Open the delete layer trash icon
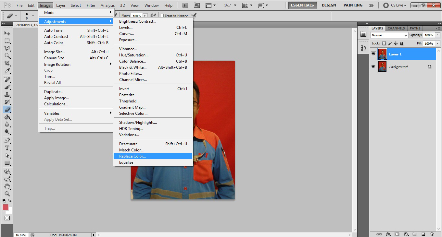This screenshot has height=237, width=442. click(x=432, y=234)
